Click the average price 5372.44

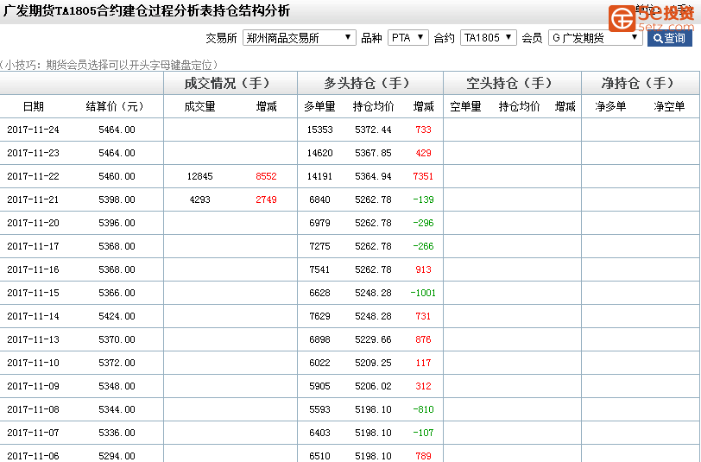373,130
